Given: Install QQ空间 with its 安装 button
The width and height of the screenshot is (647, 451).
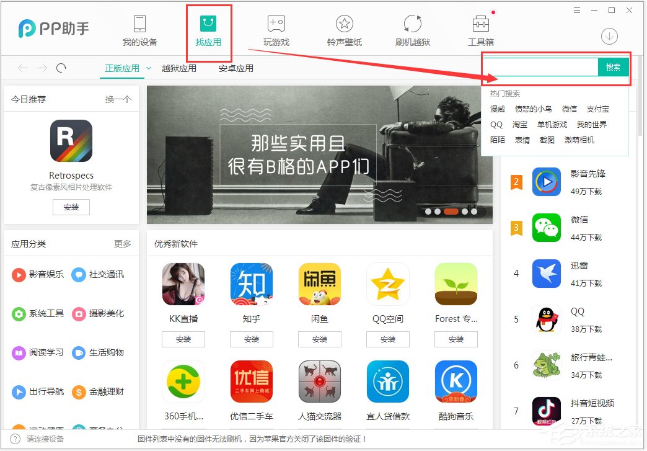Looking at the screenshot, I should point(388,339).
